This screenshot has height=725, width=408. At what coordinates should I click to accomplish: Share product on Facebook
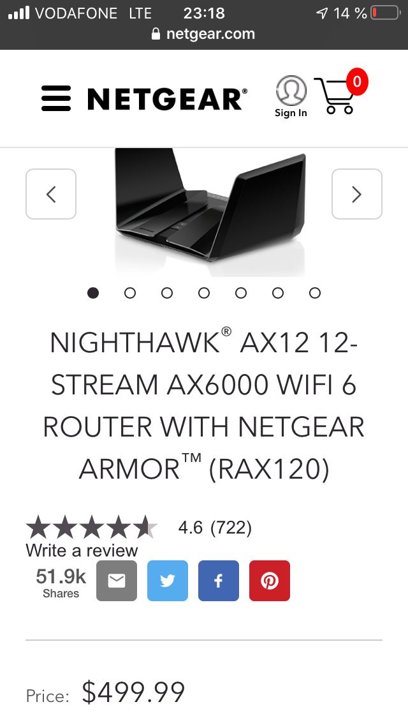click(219, 581)
